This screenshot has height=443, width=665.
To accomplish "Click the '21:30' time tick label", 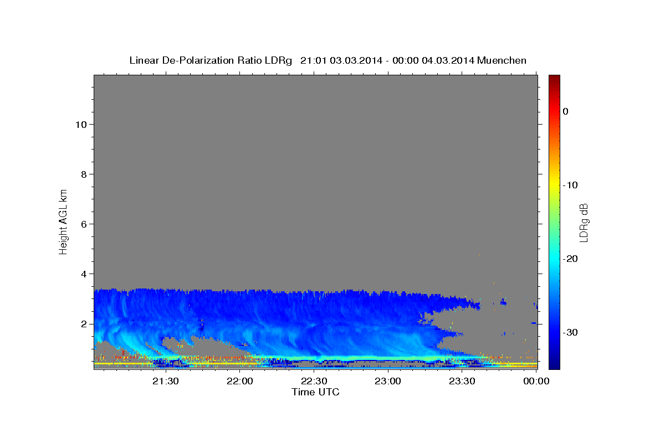I will tap(165, 381).
